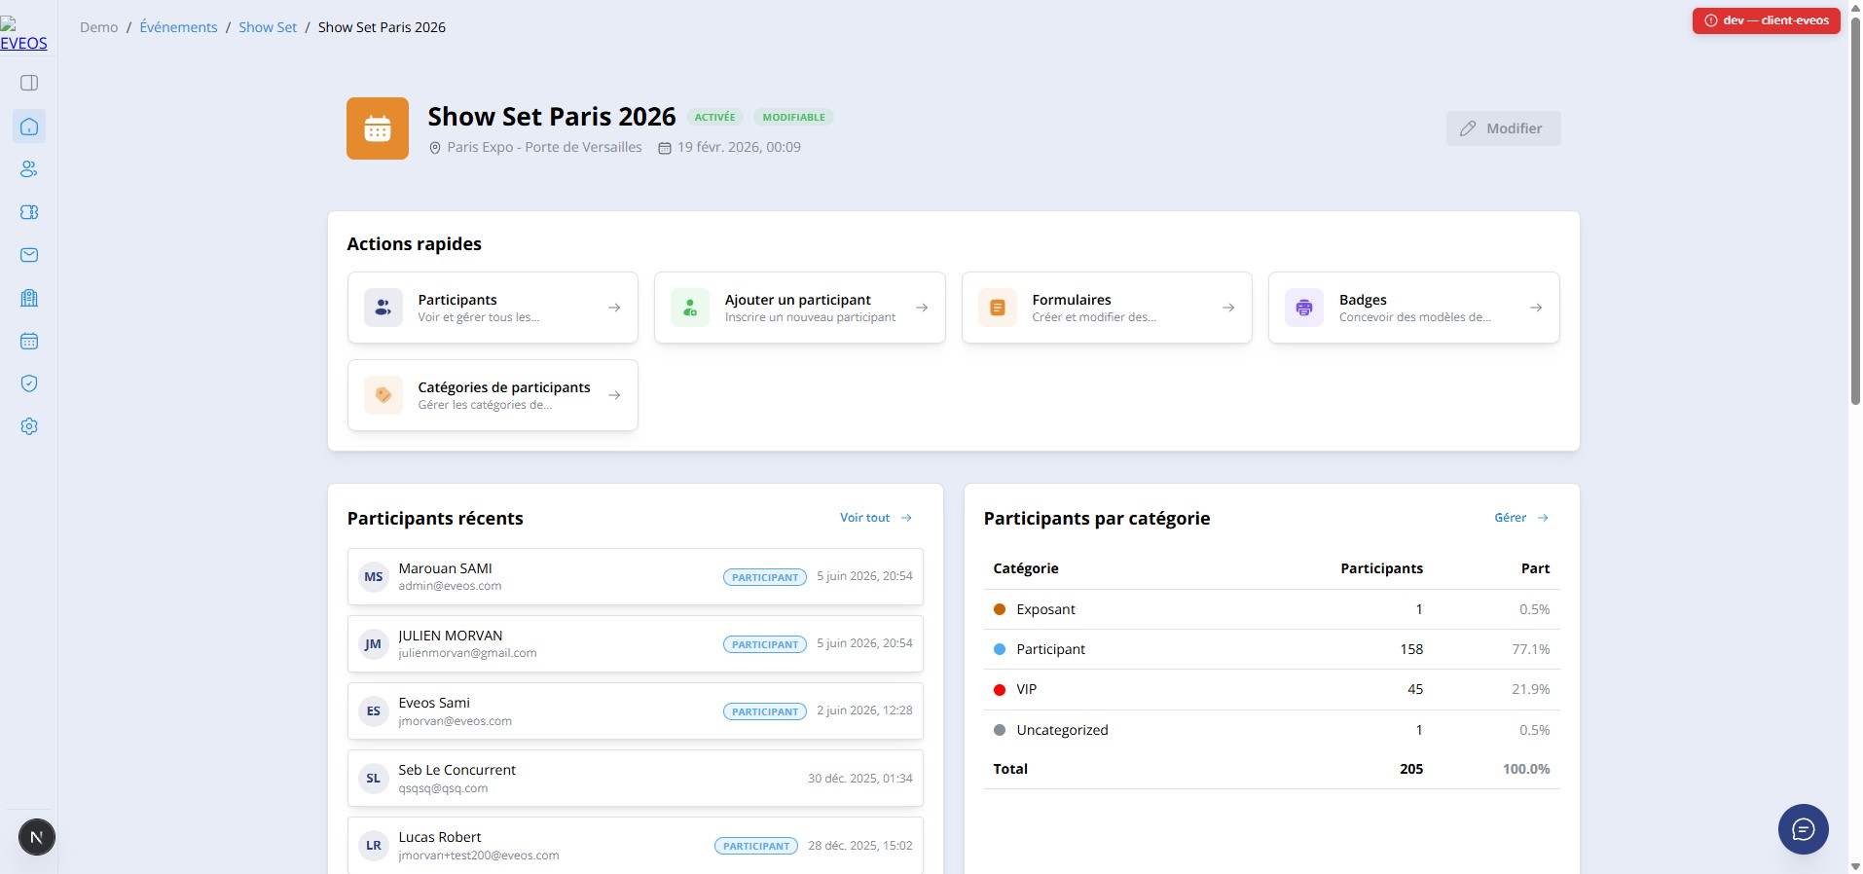Go to Show Set in the breadcrumb
The height and width of the screenshot is (874, 1863).
(x=268, y=27)
